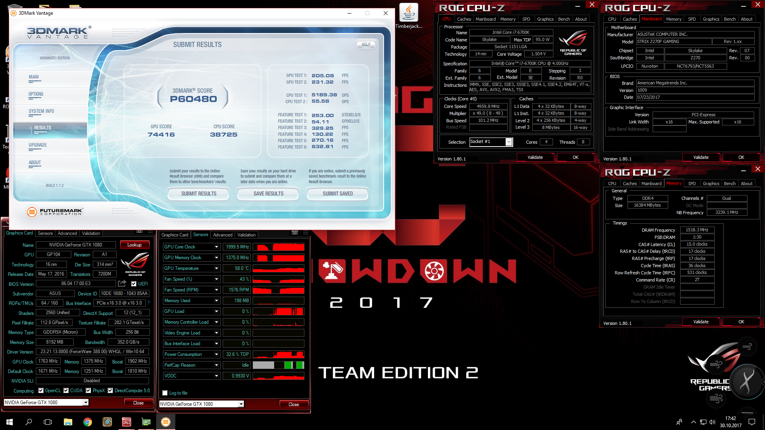Expand the GPU Temperature sensor dropdown

[217, 268]
